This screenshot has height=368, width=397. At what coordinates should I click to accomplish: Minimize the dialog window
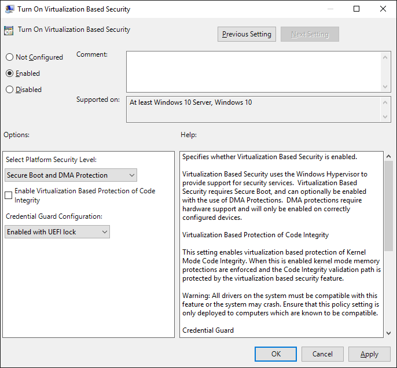tap(330, 9)
